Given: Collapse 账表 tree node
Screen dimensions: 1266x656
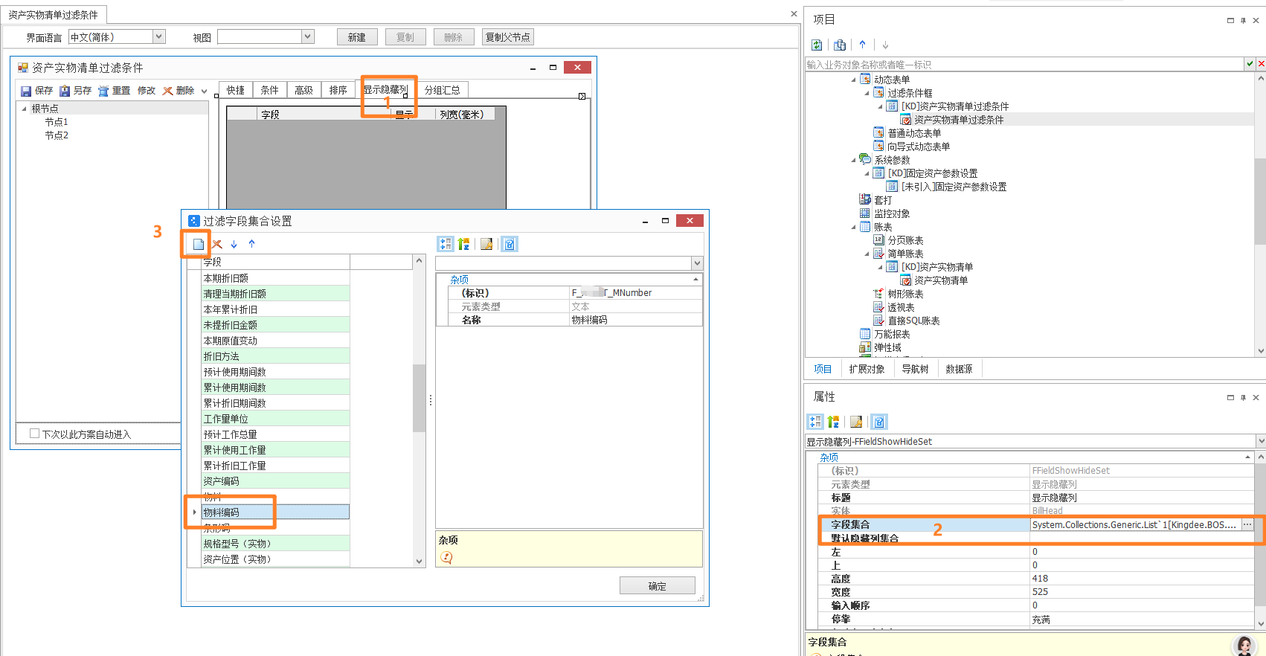Looking at the screenshot, I should 853,227.
